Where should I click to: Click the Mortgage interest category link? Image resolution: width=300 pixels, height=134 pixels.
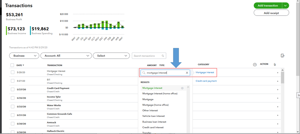pyautogui.click(x=205, y=72)
